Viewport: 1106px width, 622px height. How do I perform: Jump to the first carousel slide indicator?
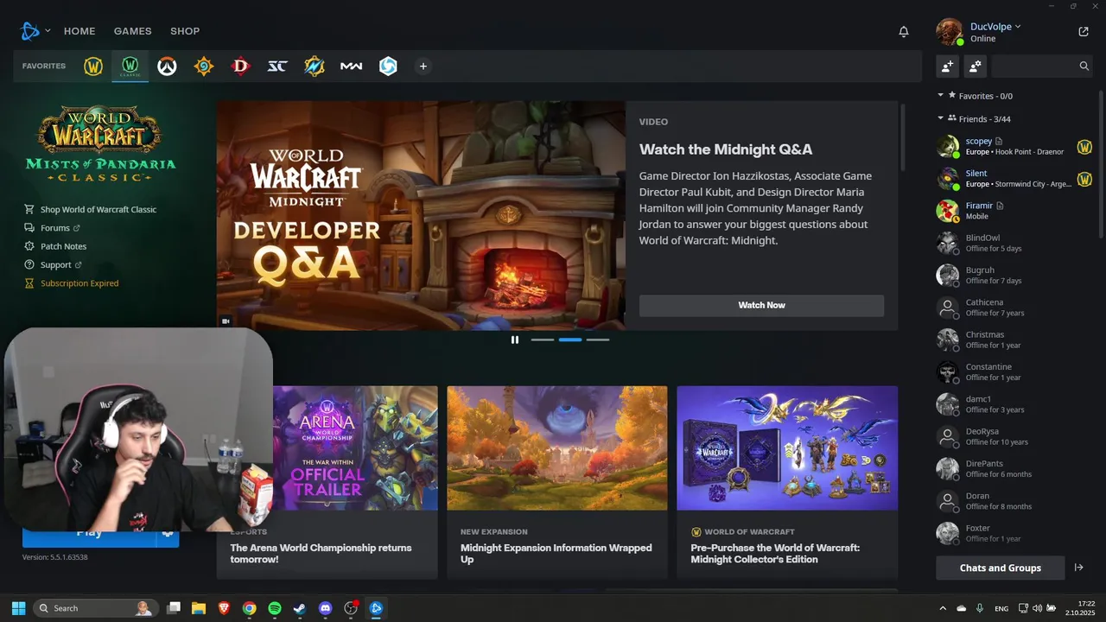click(543, 340)
